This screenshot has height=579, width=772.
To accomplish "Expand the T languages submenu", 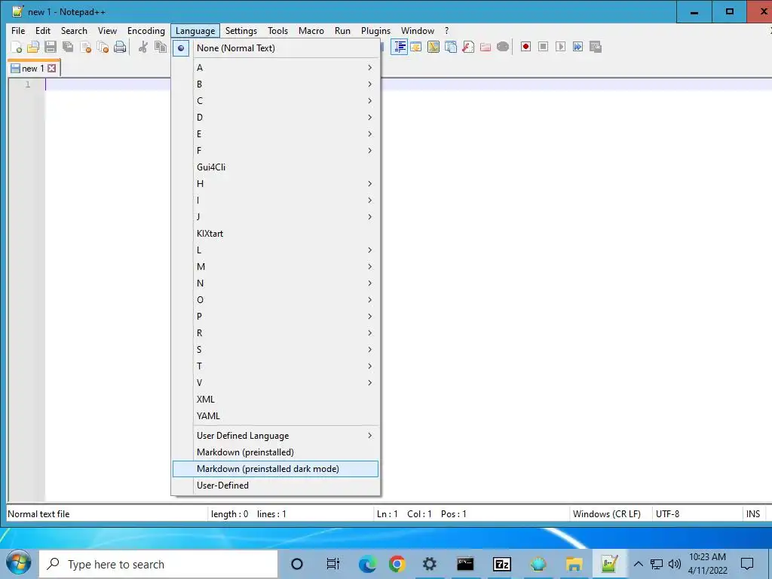I will (x=276, y=366).
